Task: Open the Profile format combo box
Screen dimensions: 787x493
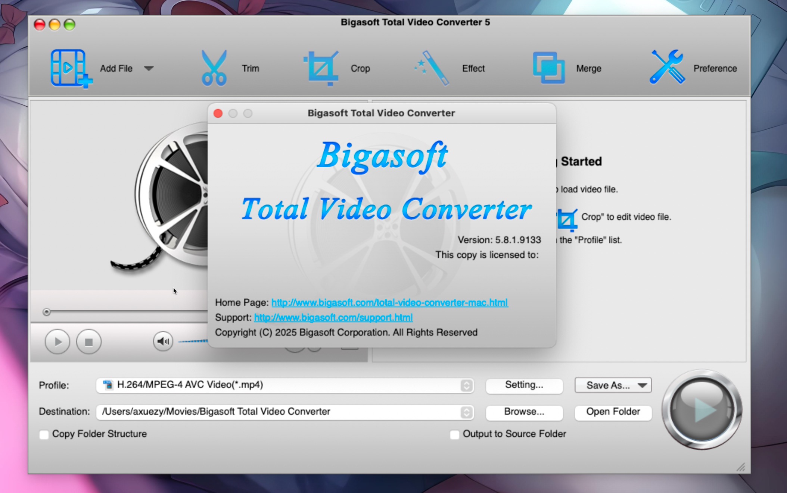Action: coord(285,385)
